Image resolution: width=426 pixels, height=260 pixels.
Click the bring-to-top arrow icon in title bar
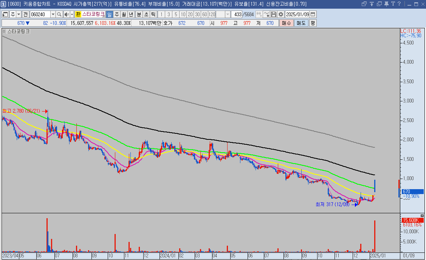[x=372, y=4]
